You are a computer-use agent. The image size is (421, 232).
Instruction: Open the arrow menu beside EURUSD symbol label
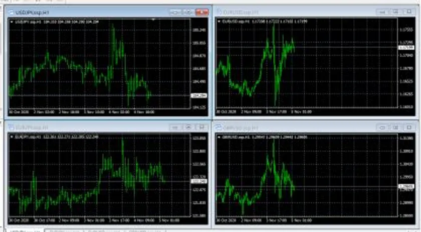point(219,21)
